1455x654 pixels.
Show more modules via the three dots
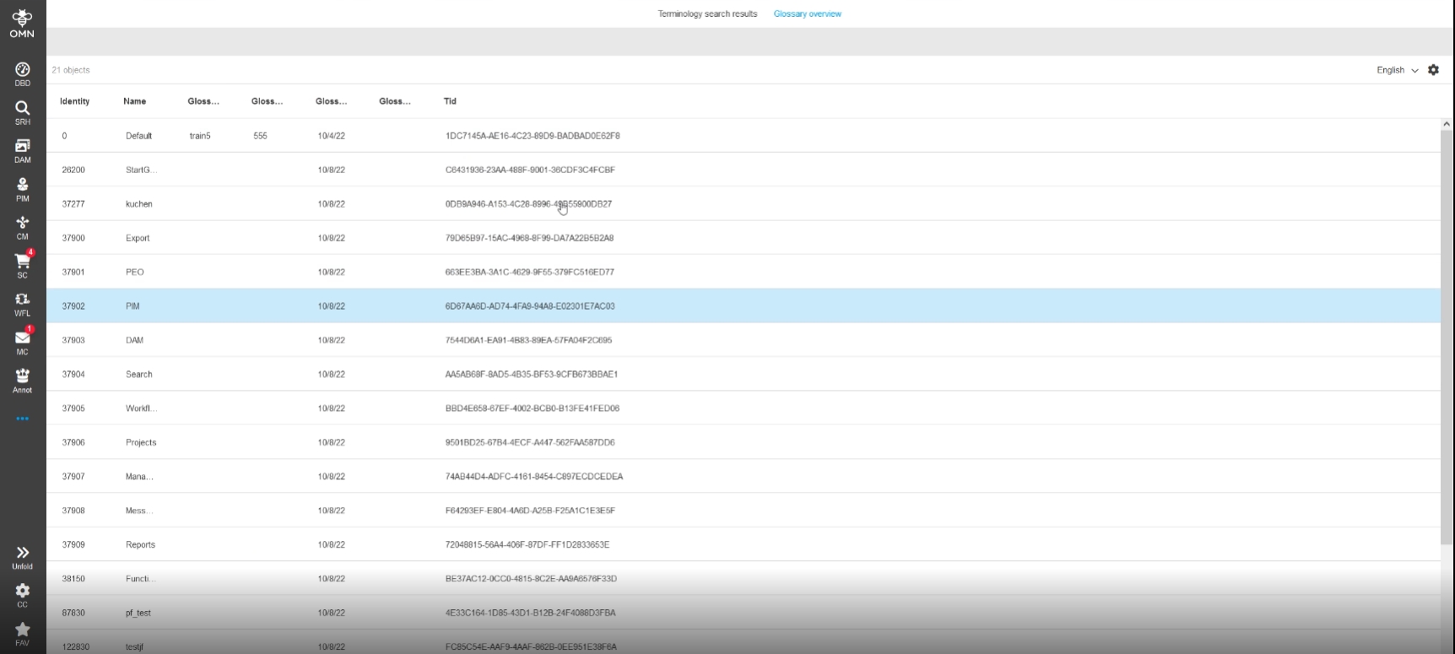23,419
